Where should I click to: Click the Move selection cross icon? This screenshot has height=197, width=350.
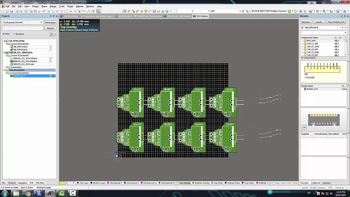(71, 11)
